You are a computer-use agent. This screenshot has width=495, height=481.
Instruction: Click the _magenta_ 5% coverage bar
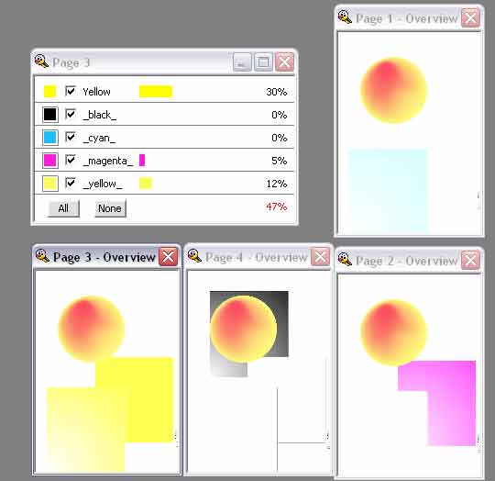142,161
